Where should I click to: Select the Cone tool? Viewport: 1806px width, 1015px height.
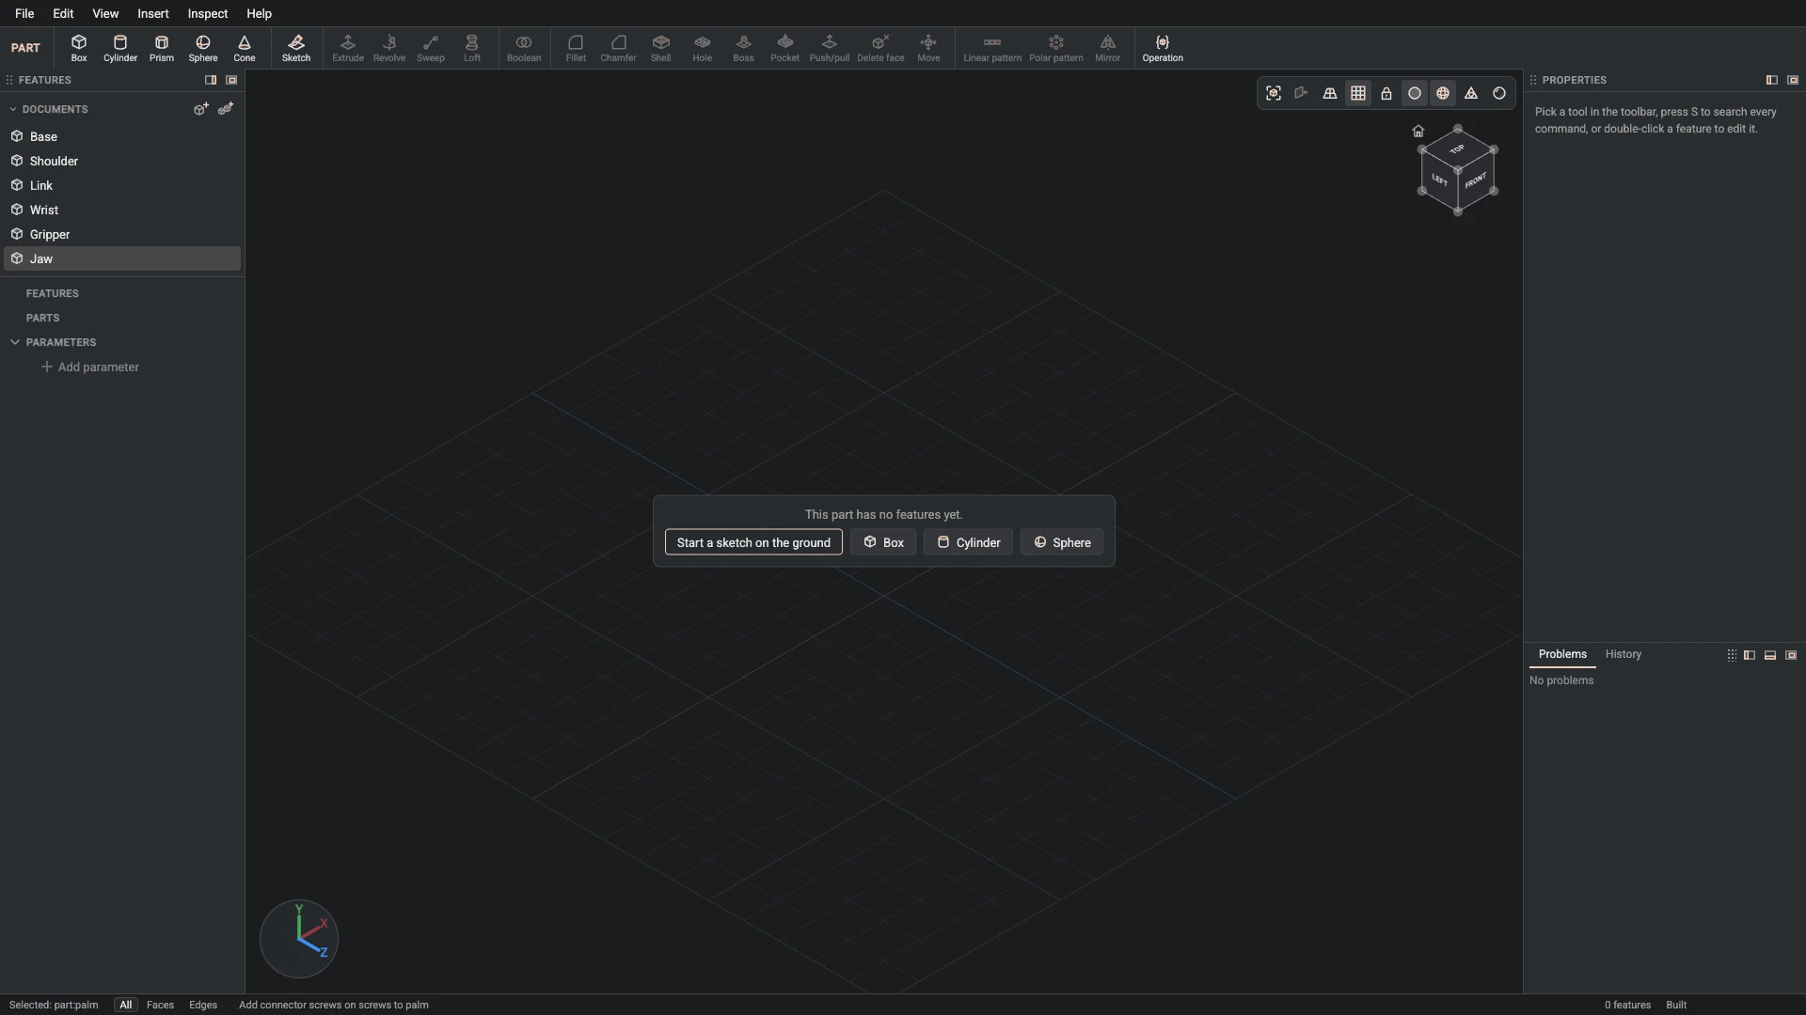(245, 48)
